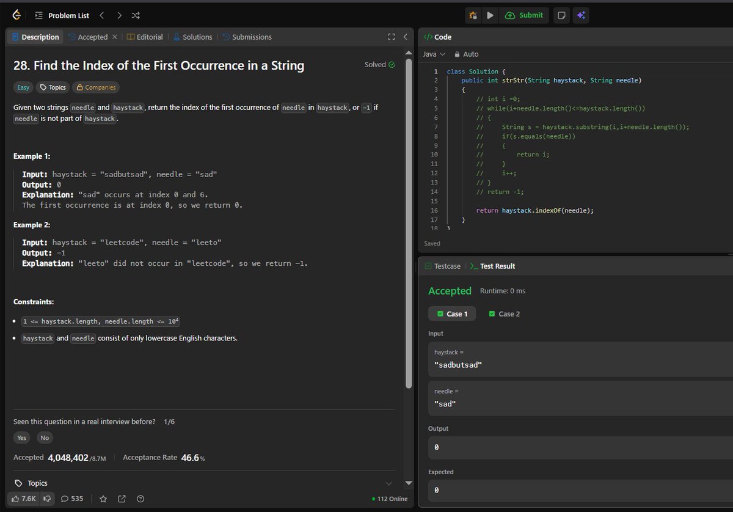Click the Output value box
Viewport: 733px width, 512px height.
580,447
